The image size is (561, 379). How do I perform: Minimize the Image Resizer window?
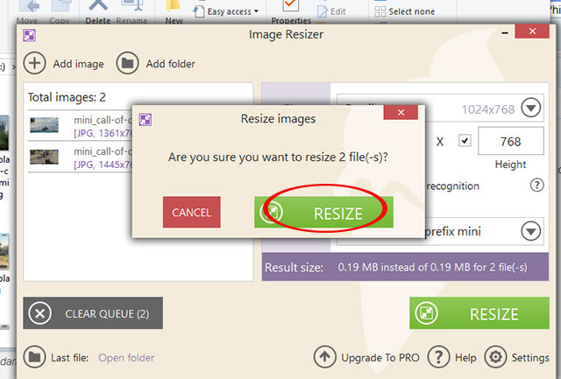pos(505,33)
